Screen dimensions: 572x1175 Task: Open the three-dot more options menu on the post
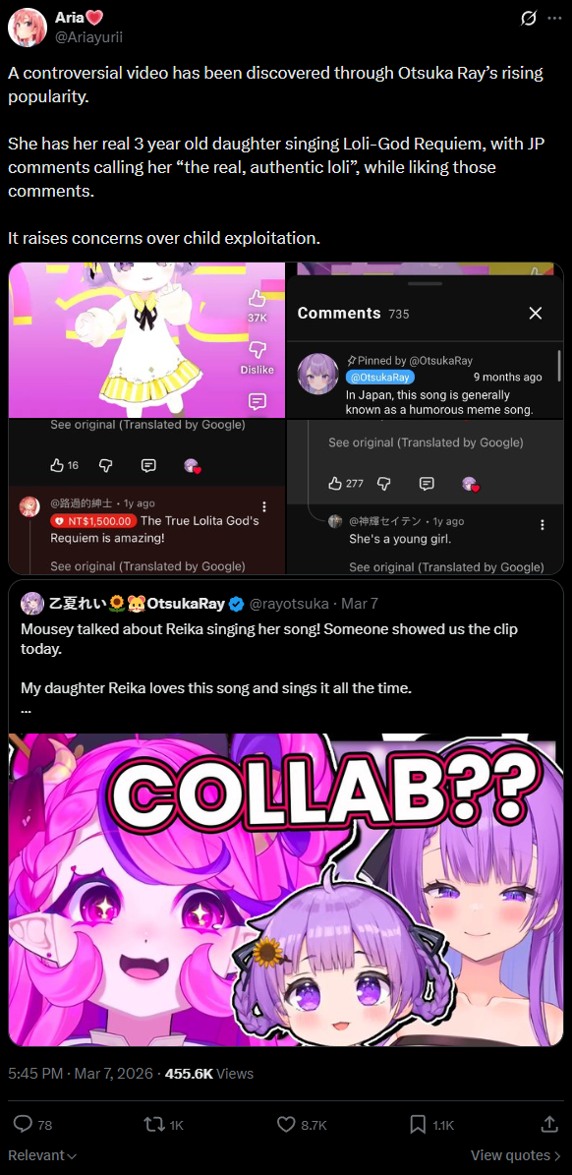[554, 18]
